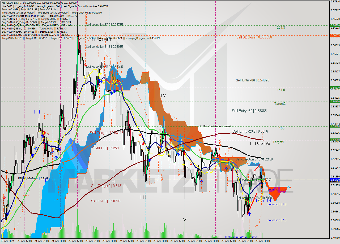
Task: Click the 19 Apr 2024 date label
Action: coord(7,241)
